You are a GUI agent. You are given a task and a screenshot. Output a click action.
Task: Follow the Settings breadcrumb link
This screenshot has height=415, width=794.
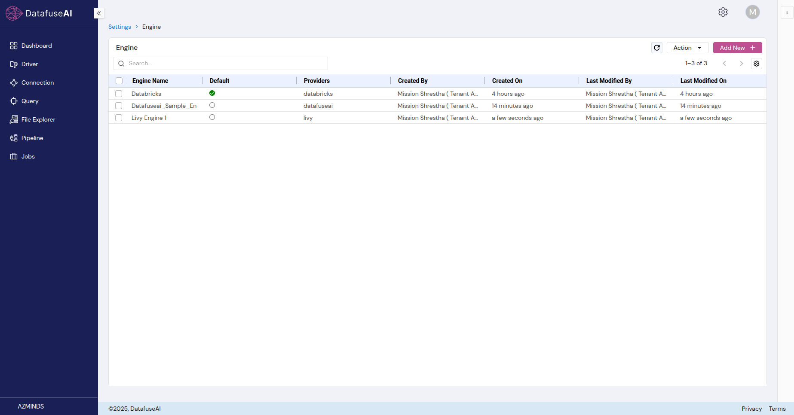120,27
